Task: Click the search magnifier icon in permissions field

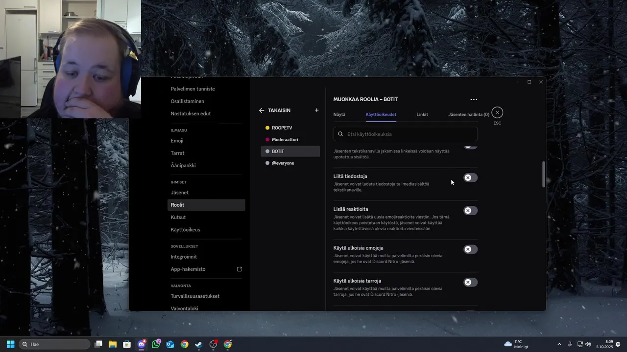Action: pyautogui.click(x=340, y=134)
